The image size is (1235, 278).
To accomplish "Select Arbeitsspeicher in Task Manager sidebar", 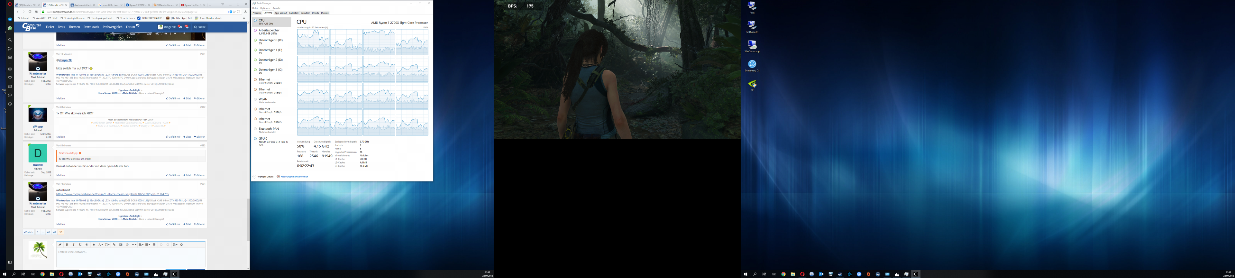I will [x=271, y=32].
